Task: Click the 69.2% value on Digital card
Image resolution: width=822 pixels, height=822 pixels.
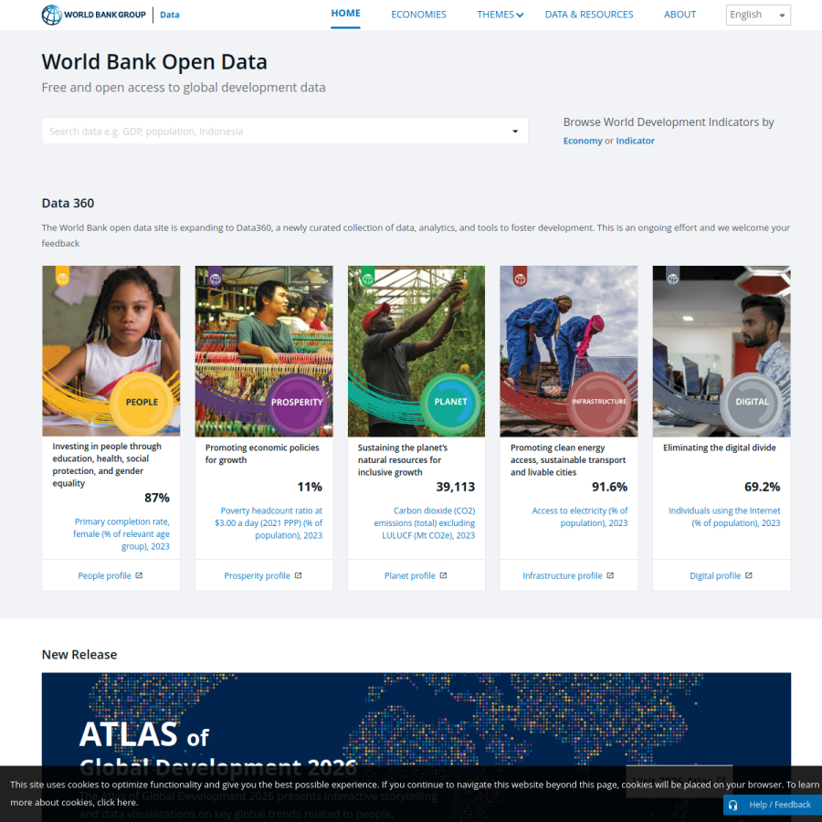Action: pos(763,487)
